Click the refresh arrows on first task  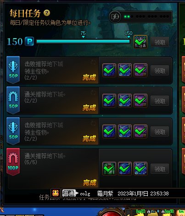tap(93, 62)
